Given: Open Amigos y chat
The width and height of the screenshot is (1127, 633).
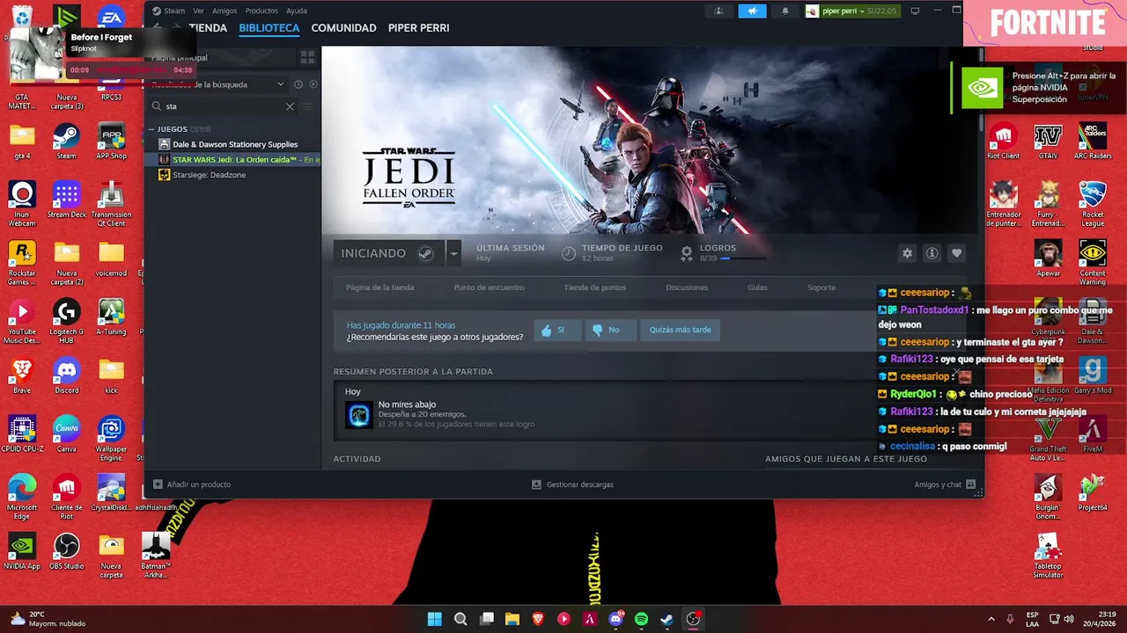Looking at the screenshot, I should point(945,484).
